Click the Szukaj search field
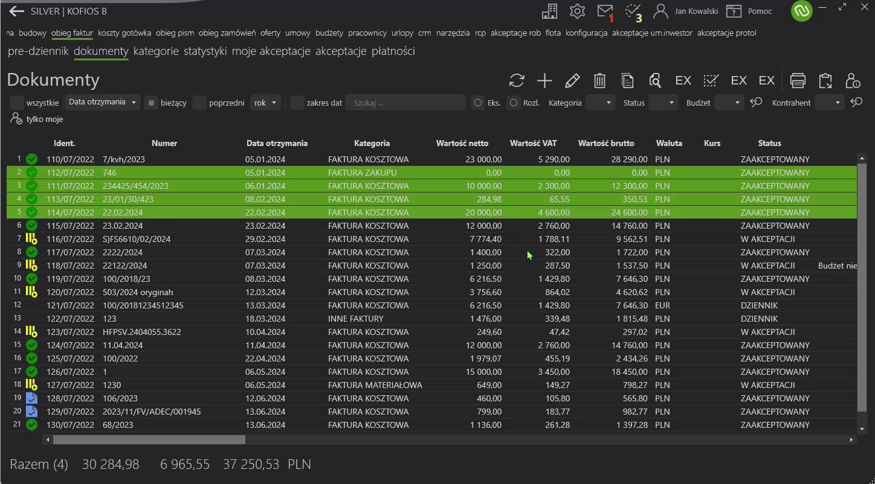875x484 pixels. (x=405, y=103)
